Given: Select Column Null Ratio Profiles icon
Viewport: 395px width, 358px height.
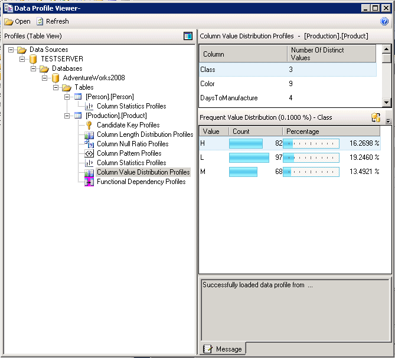Looking at the screenshot, I should tap(89, 144).
